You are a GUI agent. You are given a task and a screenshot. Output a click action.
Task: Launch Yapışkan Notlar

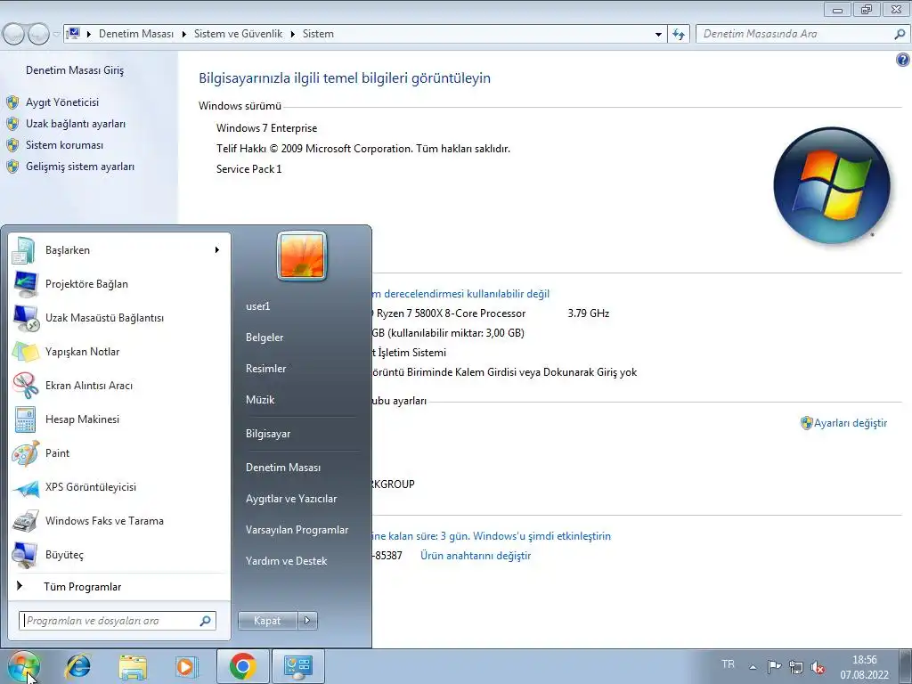pos(118,351)
